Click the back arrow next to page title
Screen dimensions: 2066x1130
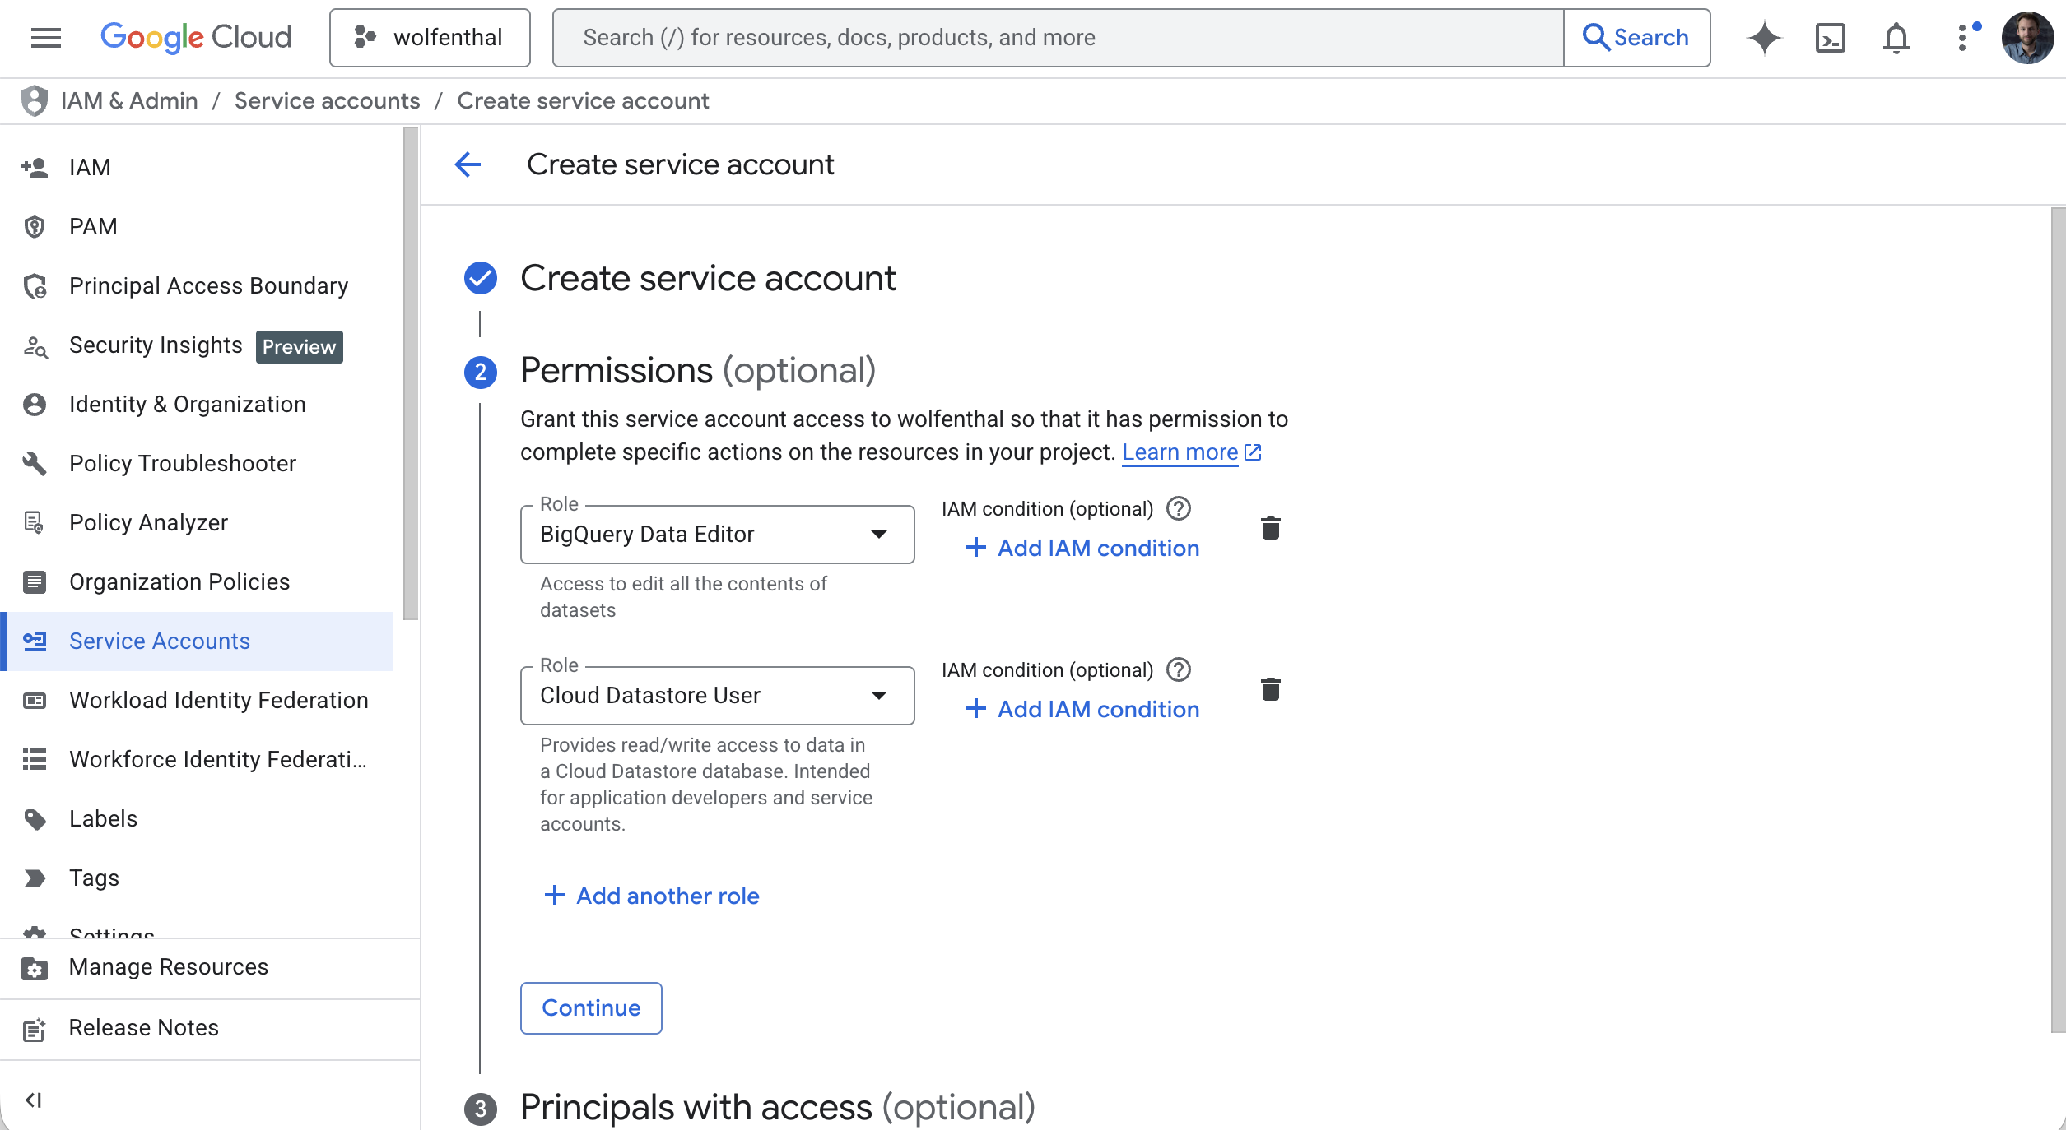[x=468, y=164]
